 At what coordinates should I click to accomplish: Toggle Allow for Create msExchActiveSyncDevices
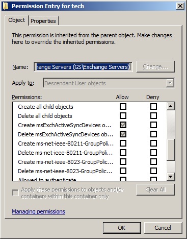click(x=123, y=125)
